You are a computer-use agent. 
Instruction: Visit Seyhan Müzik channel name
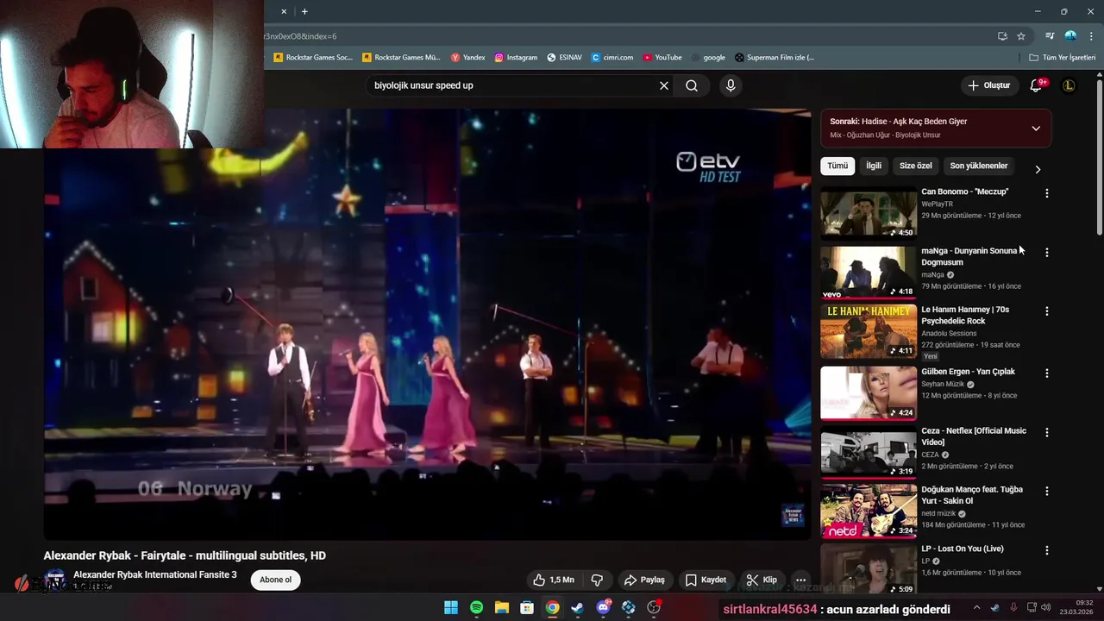(x=944, y=384)
